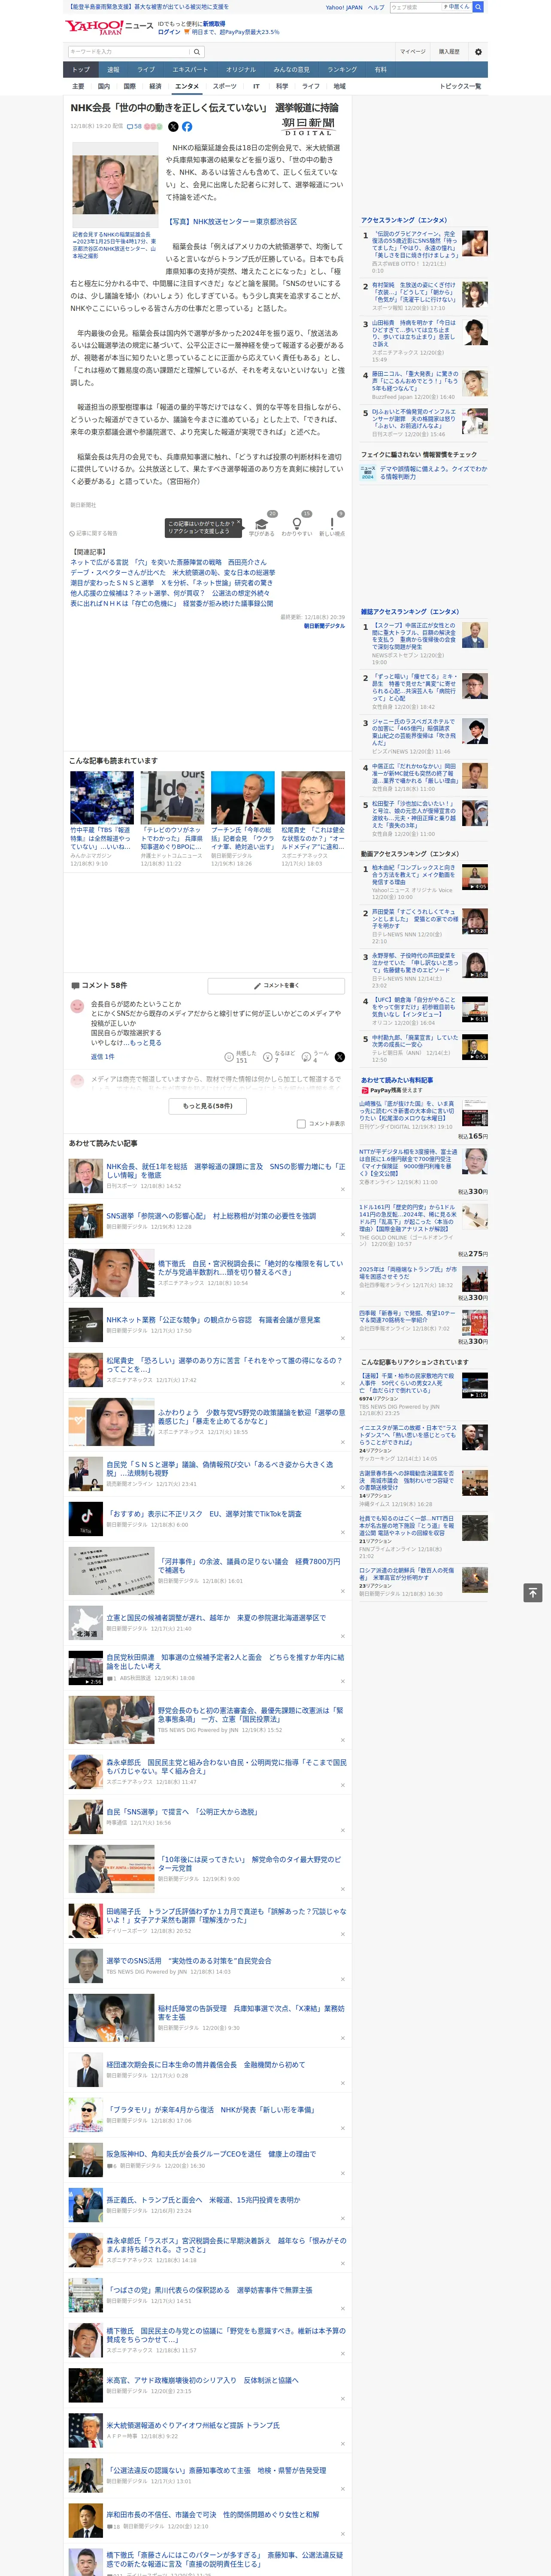Viewport: 551px width, 2576px height.
Task: Expand replies 返信 1件
Action: [x=102, y=1056]
